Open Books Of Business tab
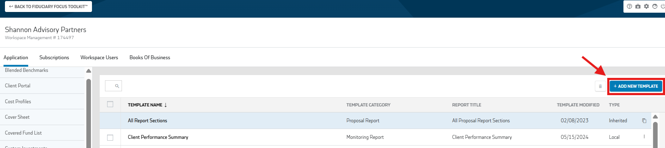 click(x=150, y=57)
